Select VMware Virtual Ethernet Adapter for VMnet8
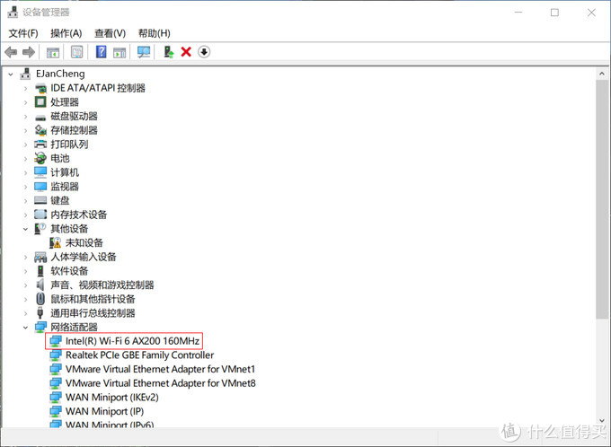 pyautogui.click(x=161, y=383)
